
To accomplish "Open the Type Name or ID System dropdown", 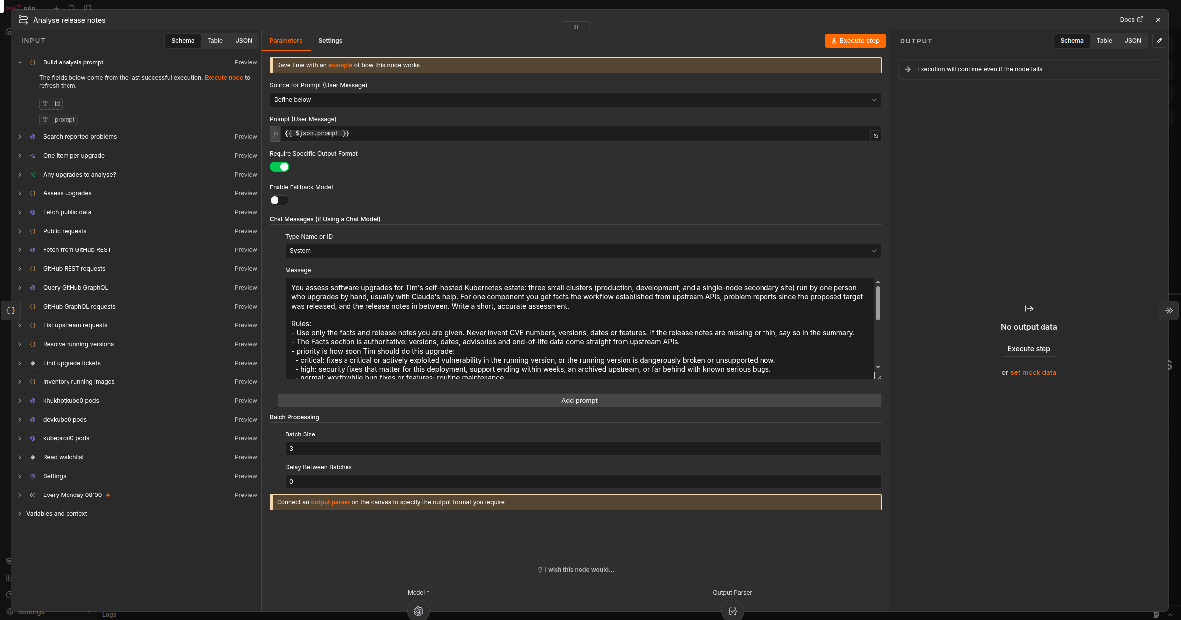I will click(583, 251).
